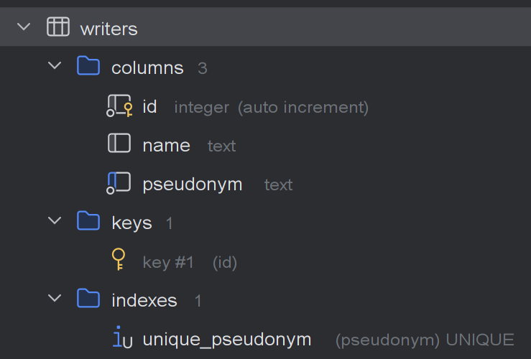Click the columns folder icon
Screen dimensions: 531x359
88,65
